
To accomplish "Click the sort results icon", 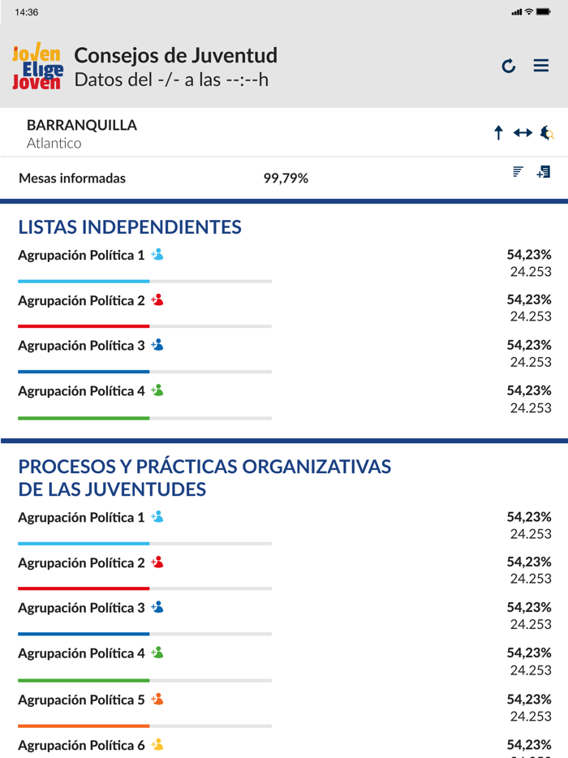I will pos(518,172).
